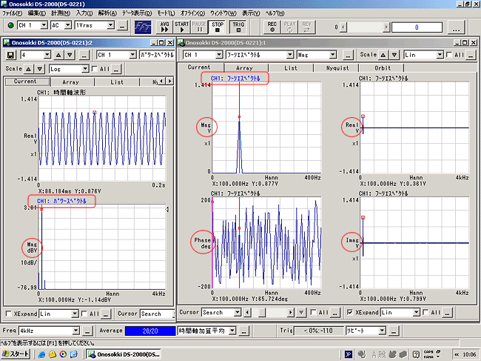This screenshot has height=361, width=481.
Task: Click the taskbar clock showing 10:06
Action: (469, 354)
